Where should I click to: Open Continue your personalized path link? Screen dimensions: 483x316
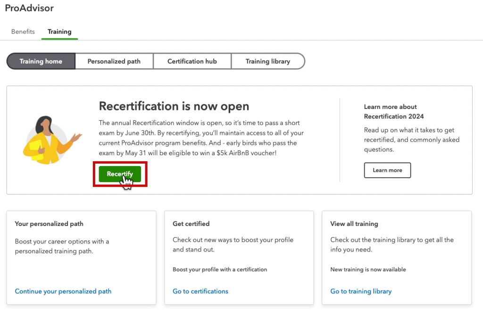point(63,291)
